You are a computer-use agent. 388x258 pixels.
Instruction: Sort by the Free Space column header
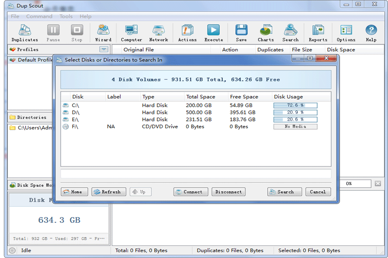click(x=250, y=97)
